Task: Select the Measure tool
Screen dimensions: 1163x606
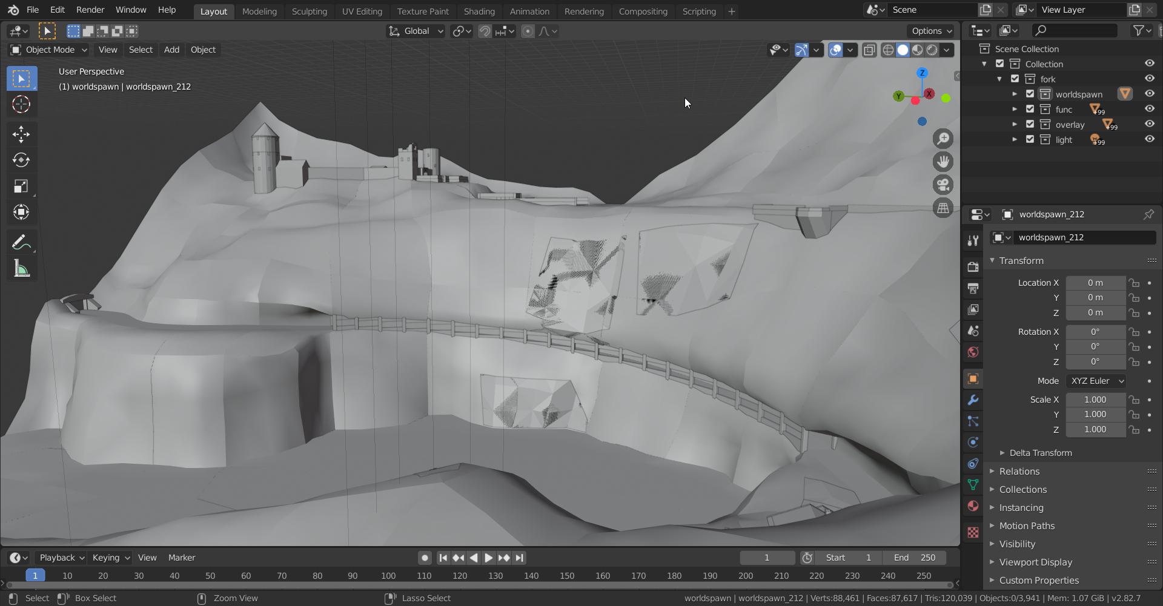Action: [x=21, y=269]
